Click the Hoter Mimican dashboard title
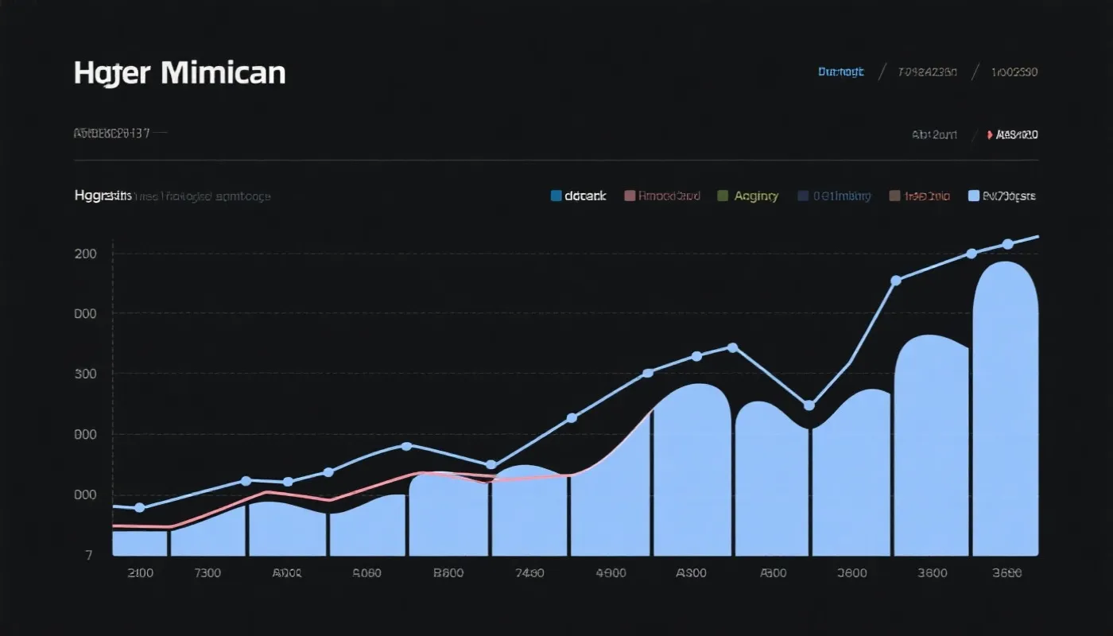The image size is (1113, 636). (x=180, y=73)
